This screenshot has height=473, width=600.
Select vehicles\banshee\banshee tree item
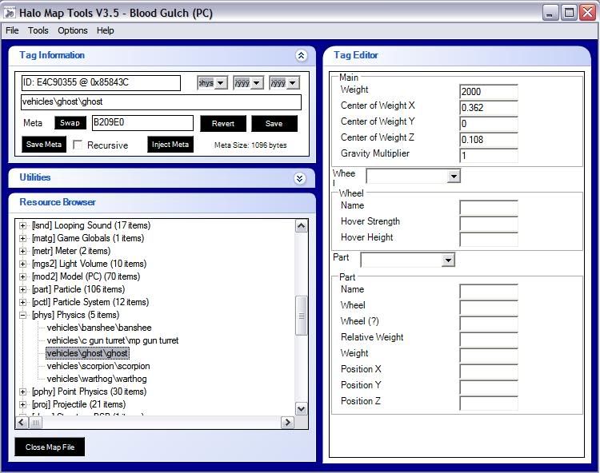click(x=99, y=328)
